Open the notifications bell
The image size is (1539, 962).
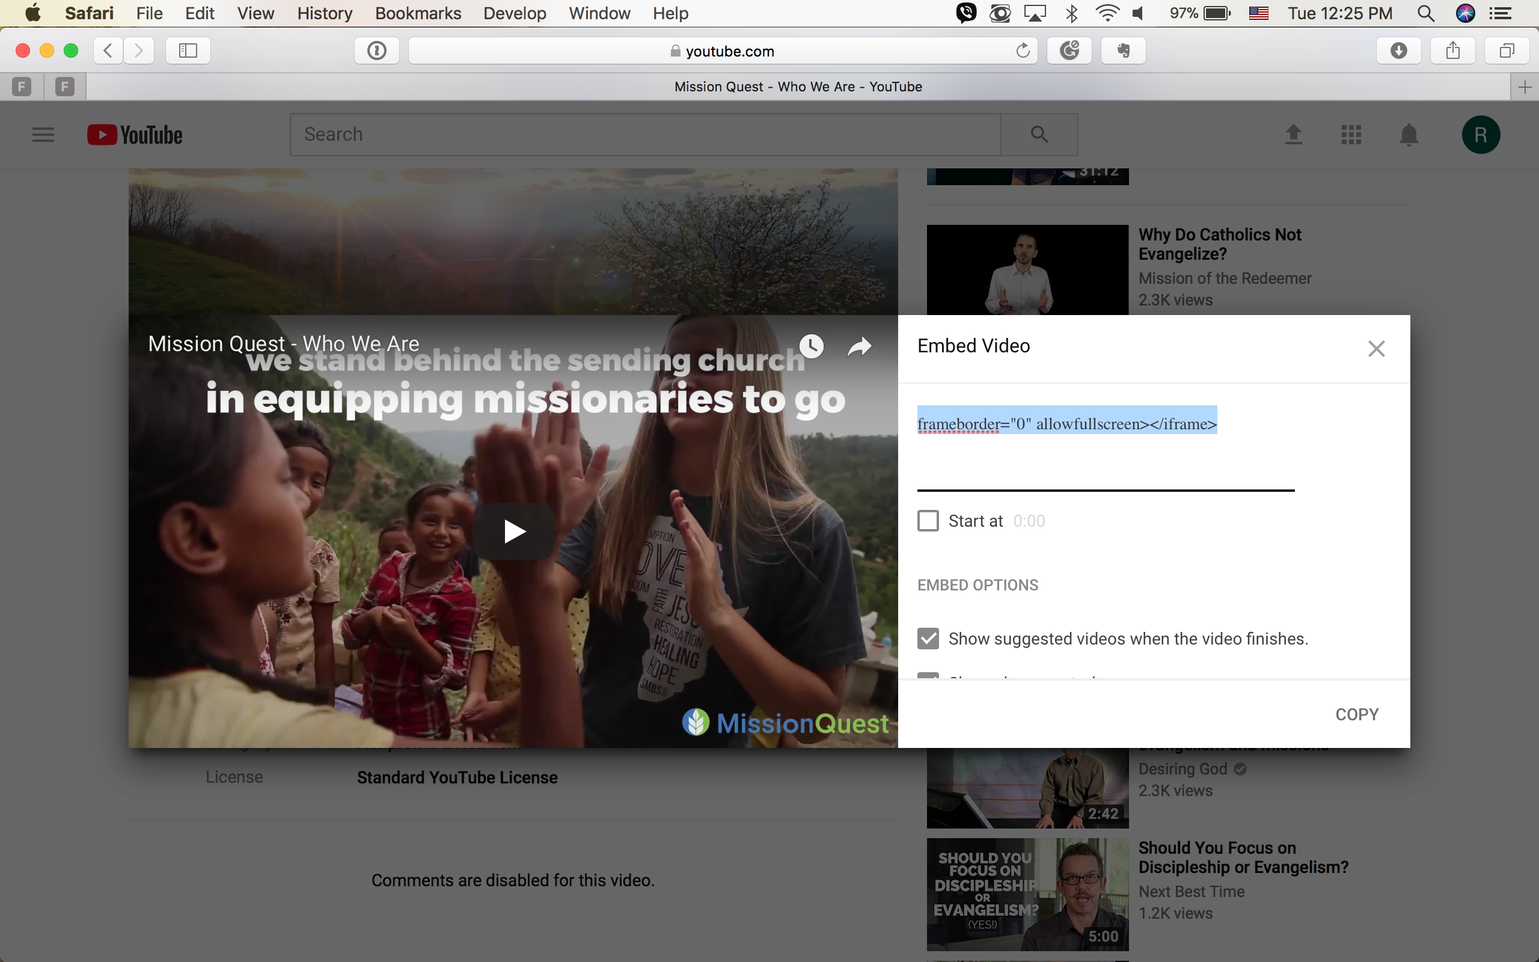(1409, 135)
